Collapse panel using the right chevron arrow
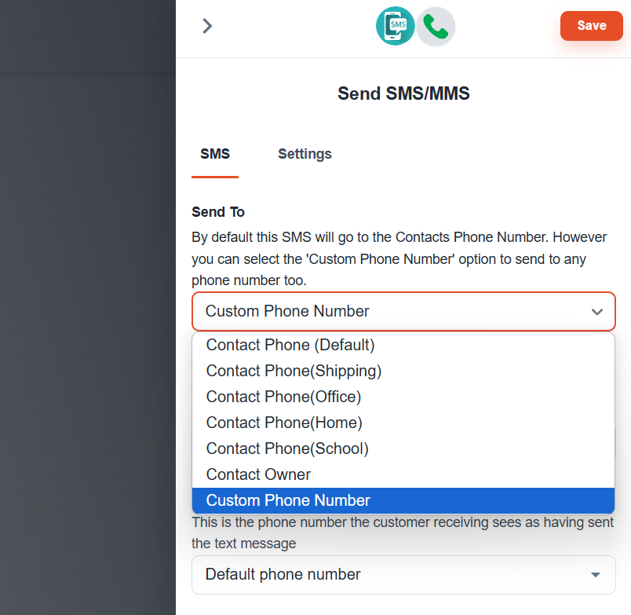 point(207,26)
